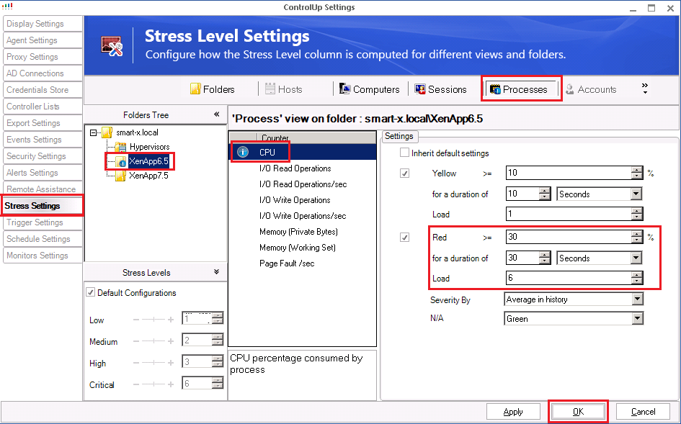Show more tabs with overflow chevron
Image resolution: width=681 pixels, height=424 pixels.
click(645, 88)
